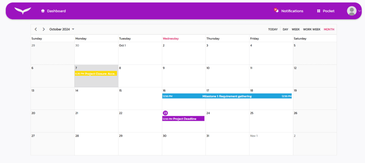
Task: Select date 4 on Friday
Action: point(251,46)
